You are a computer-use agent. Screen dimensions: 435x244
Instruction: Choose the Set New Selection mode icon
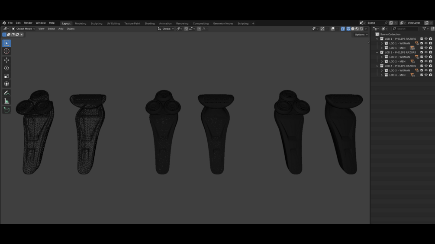click(x=4, y=35)
